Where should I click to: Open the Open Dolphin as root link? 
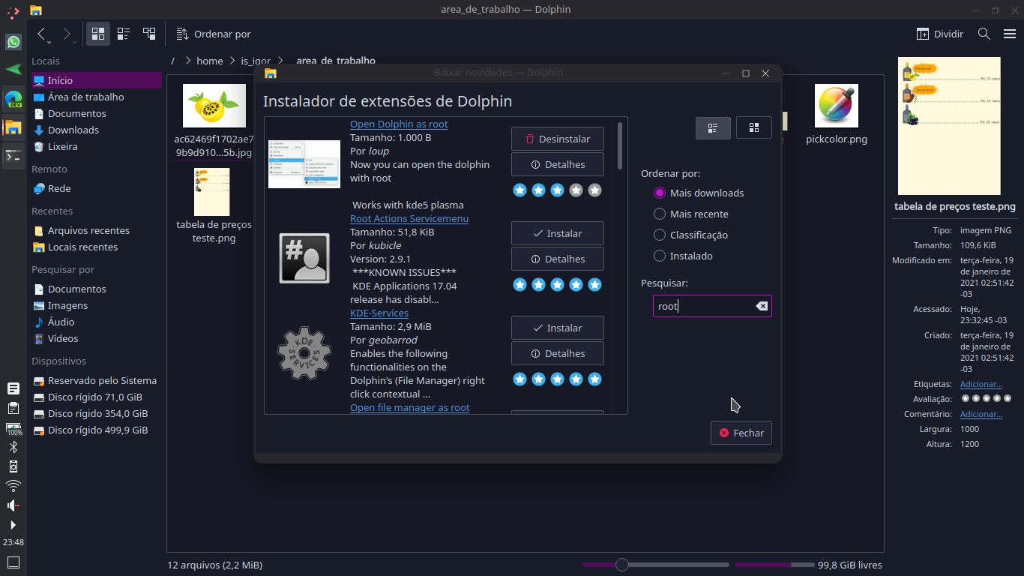[x=399, y=124]
